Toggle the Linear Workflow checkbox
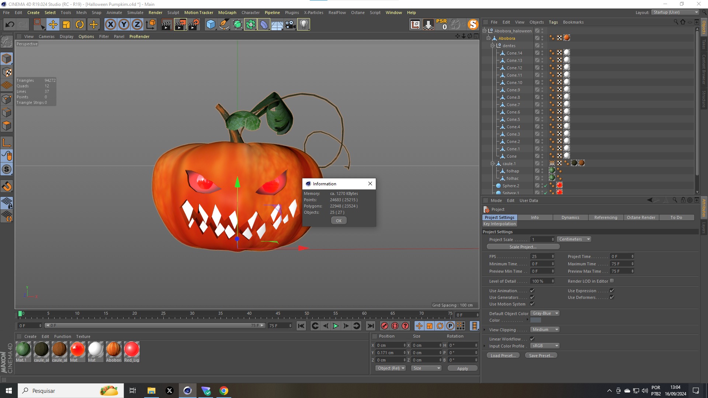 [532, 339]
